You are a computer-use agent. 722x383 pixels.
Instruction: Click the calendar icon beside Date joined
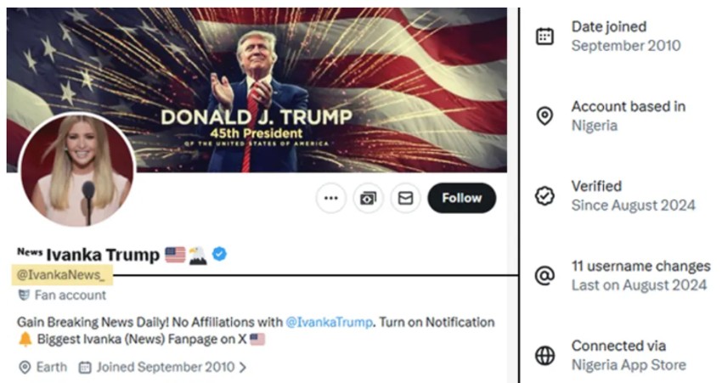[544, 37]
